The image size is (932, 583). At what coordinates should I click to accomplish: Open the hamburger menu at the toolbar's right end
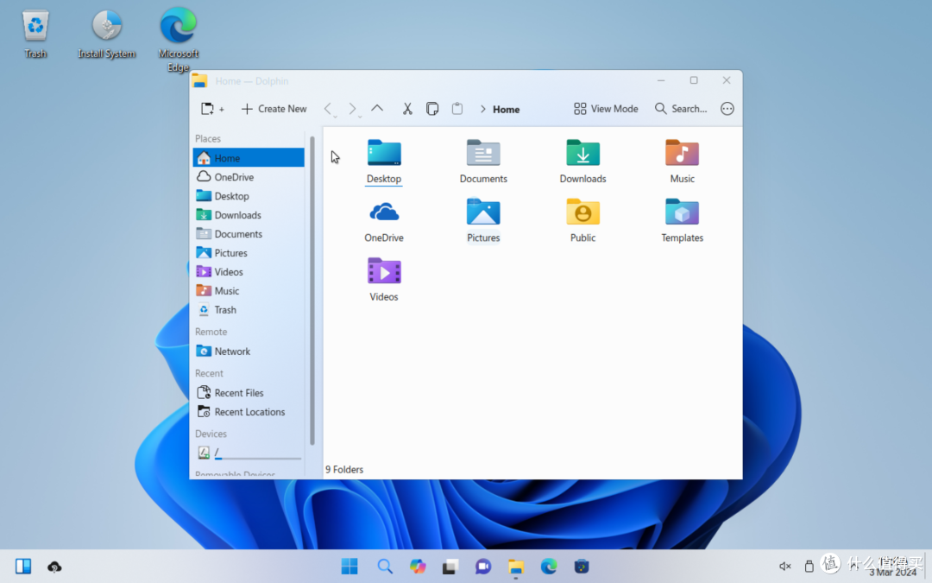click(727, 109)
